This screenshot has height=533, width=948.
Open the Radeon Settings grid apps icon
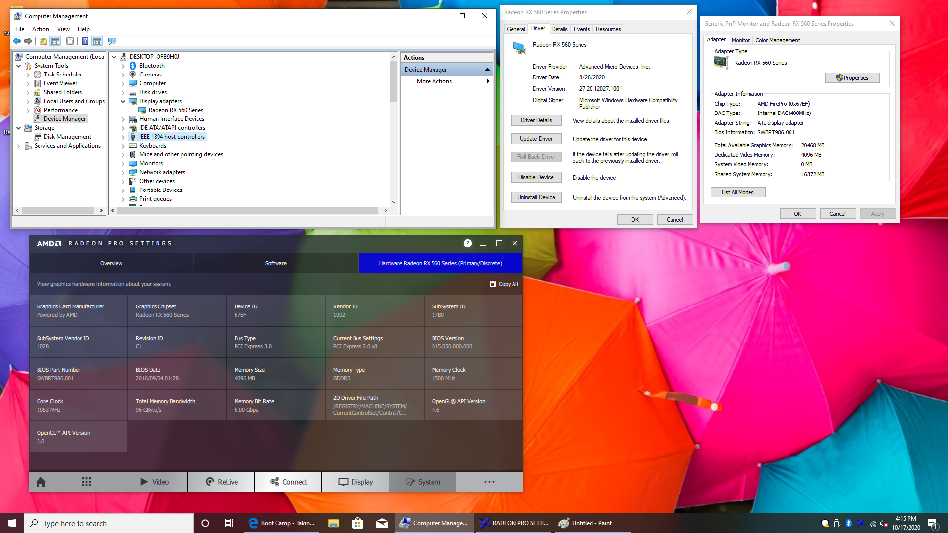[86, 482]
